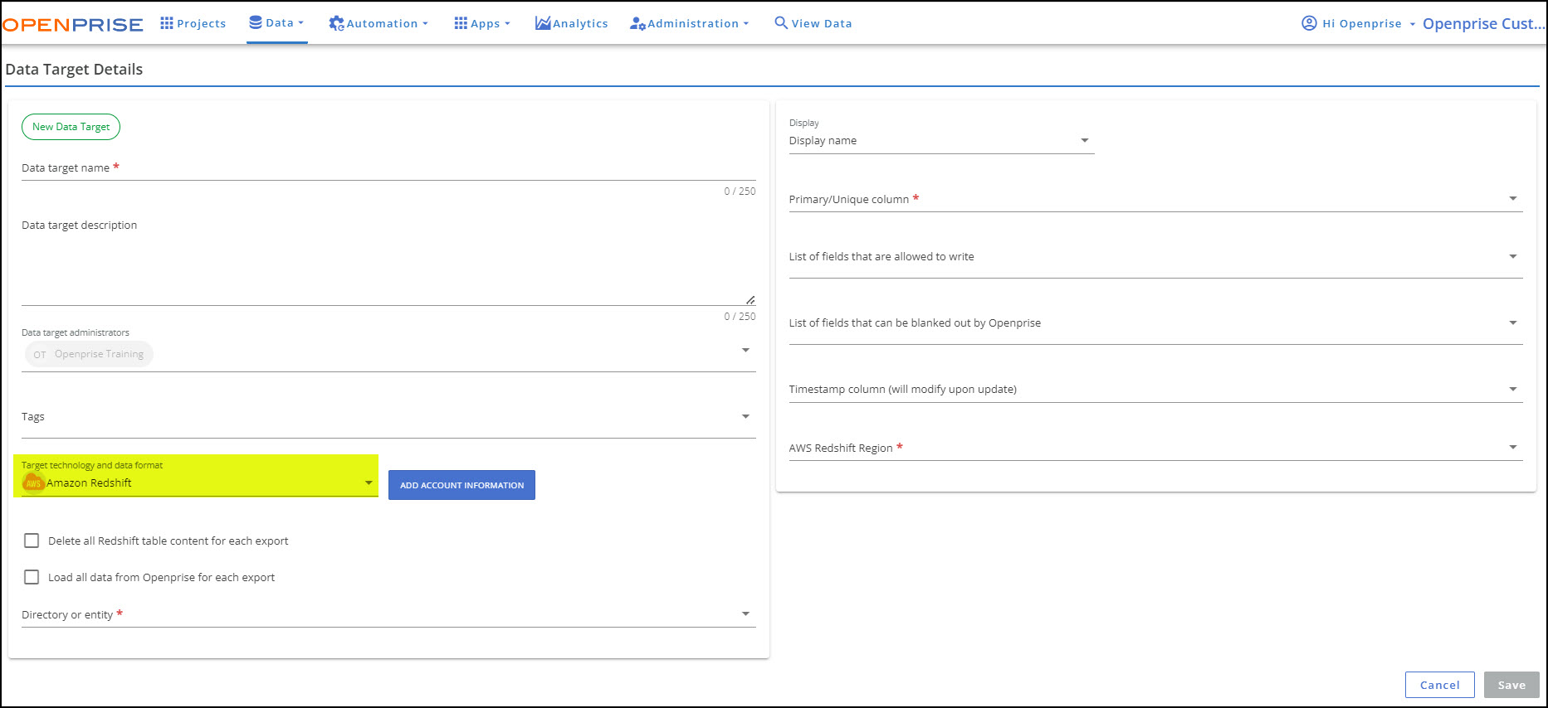Open the Projects menu
Viewport: 1548px width, 708px height.
(x=193, y=23)
